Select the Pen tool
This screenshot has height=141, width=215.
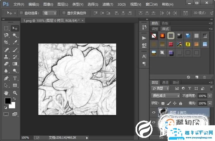click(6, 78)
